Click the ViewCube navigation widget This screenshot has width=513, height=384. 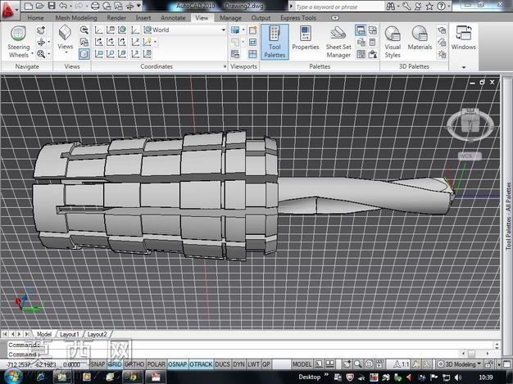(x=470, y=124)
